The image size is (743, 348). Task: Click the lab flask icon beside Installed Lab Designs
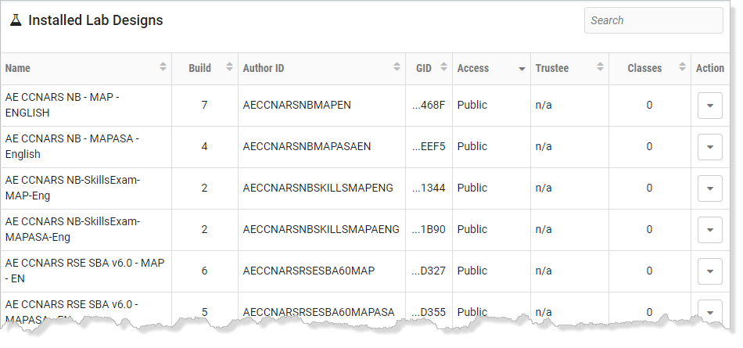coord(16,20)
